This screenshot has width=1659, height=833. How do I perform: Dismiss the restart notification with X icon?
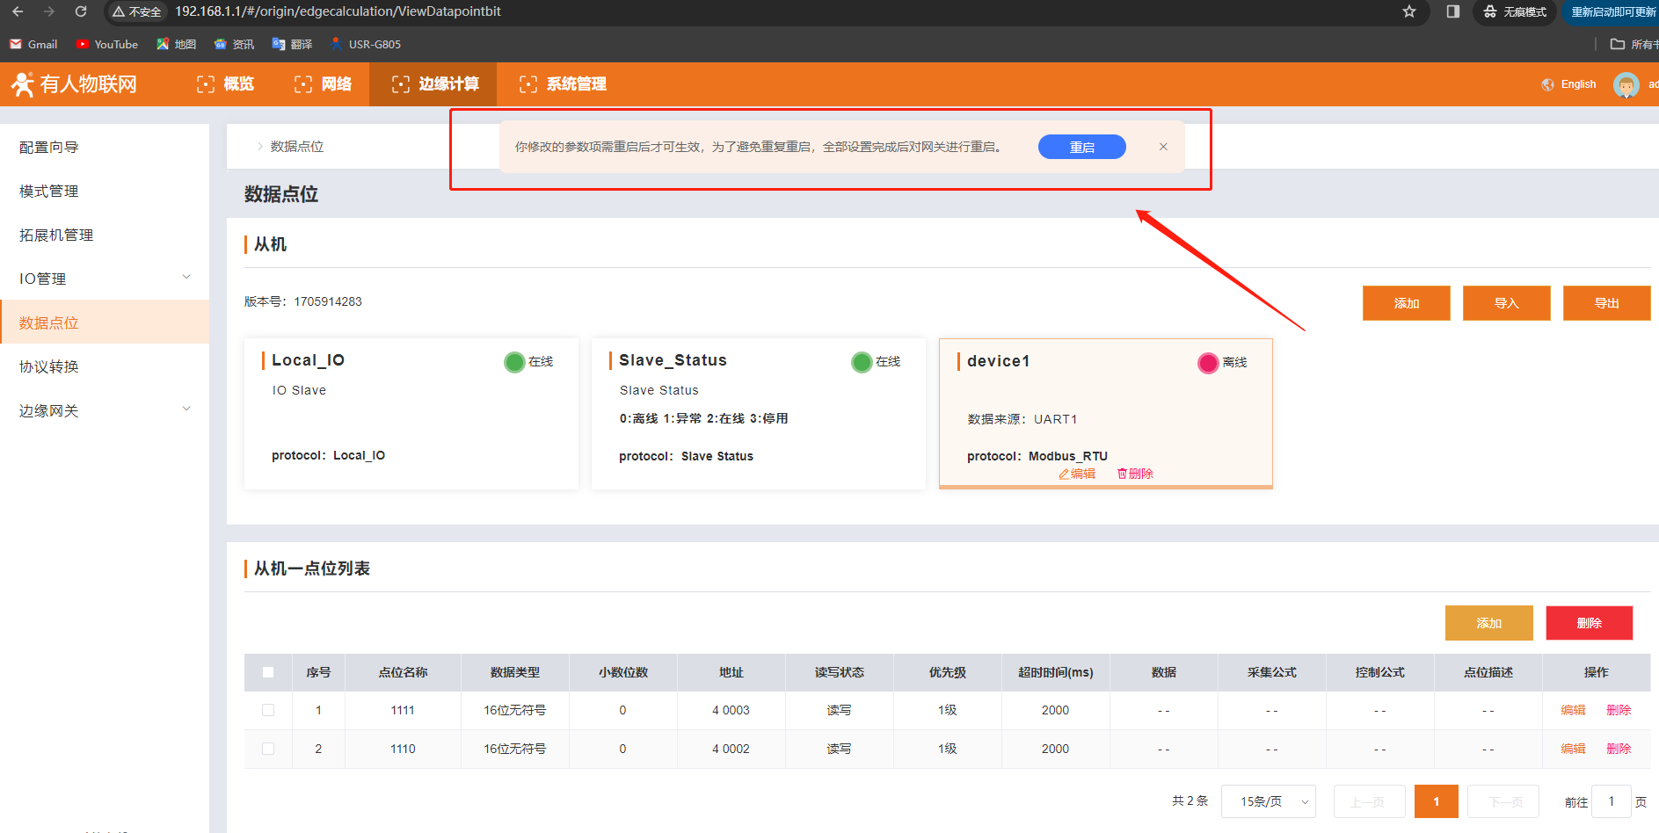tap(1163, 147)
